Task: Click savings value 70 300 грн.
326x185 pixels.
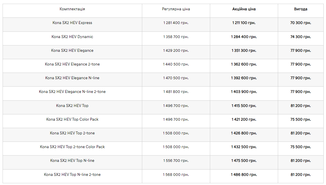Action: 300,23
